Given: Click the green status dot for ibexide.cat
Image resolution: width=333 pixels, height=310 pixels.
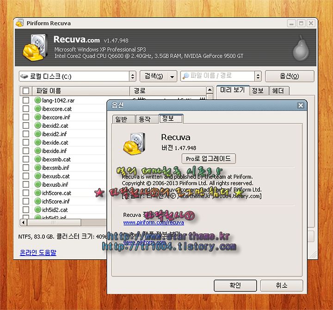Looking at the screenshot, I should pyautogui.click(x=37, y=142).
